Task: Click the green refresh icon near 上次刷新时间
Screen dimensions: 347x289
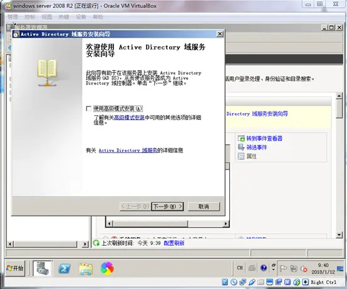Action: click(x=96, y=243)
